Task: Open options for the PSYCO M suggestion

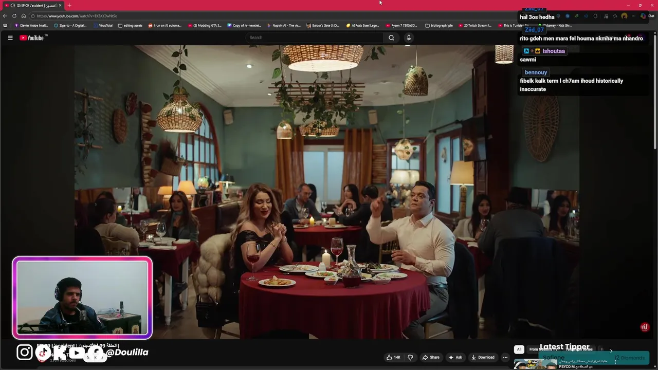Action: [615, 362]
